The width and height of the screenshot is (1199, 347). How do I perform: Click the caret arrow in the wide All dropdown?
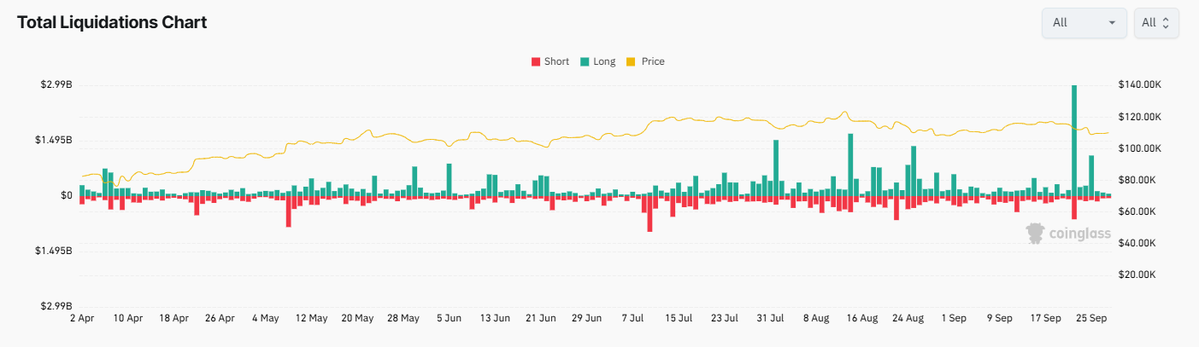(1112, 23)
